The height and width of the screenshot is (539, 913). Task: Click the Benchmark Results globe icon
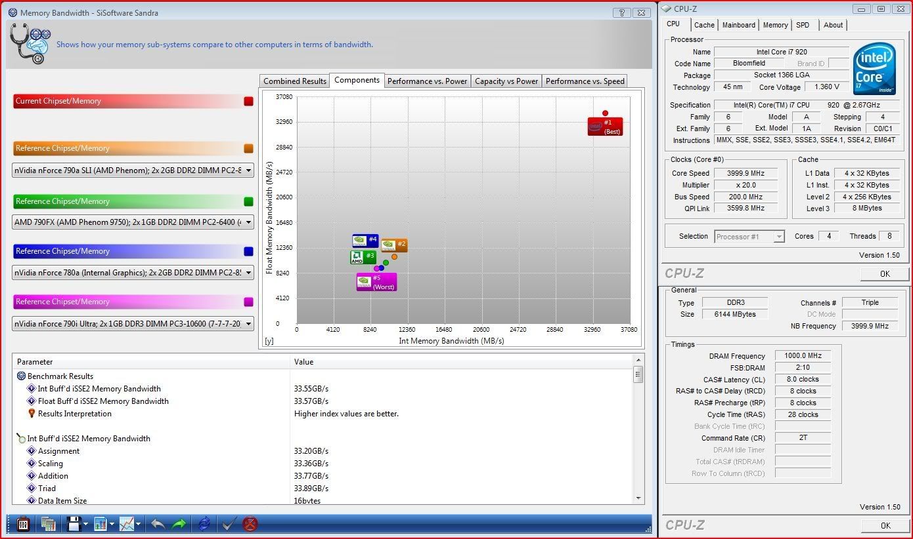(21, 376)
